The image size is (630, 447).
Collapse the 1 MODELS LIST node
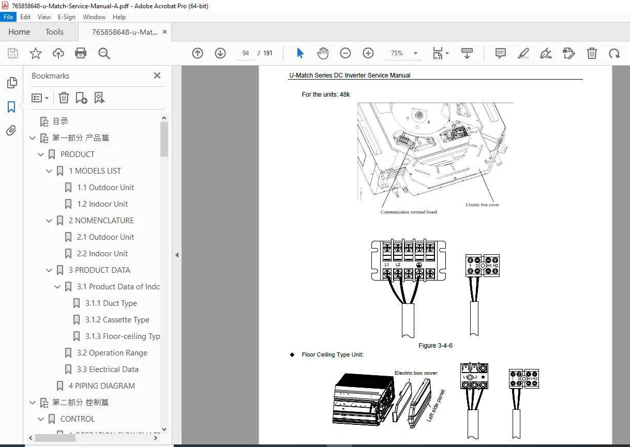tap(49, 171)
